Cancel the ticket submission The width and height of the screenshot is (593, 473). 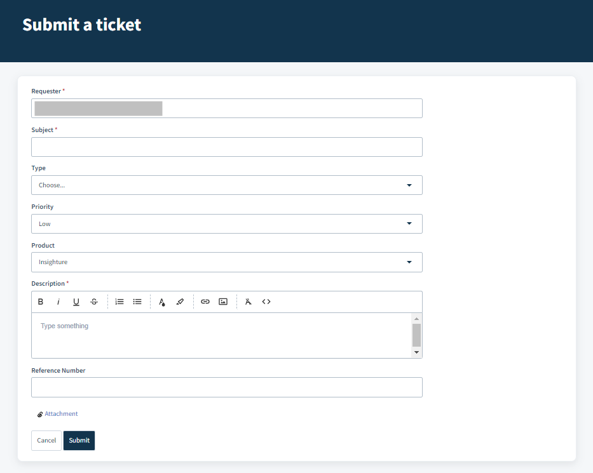pos(46,441)
